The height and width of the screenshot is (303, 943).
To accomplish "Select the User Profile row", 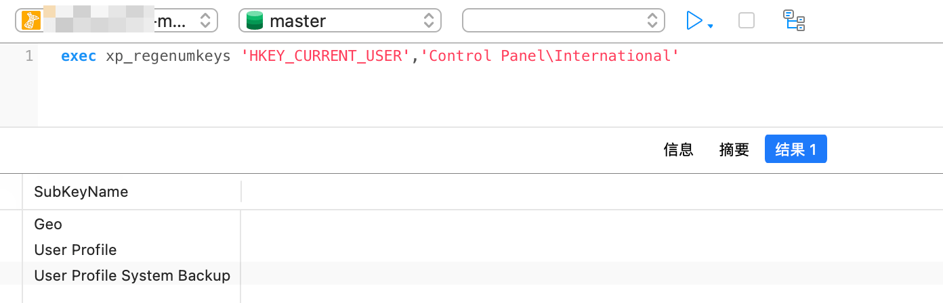I will 75,250.
